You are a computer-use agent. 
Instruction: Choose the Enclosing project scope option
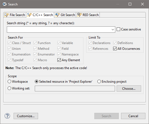99,82
